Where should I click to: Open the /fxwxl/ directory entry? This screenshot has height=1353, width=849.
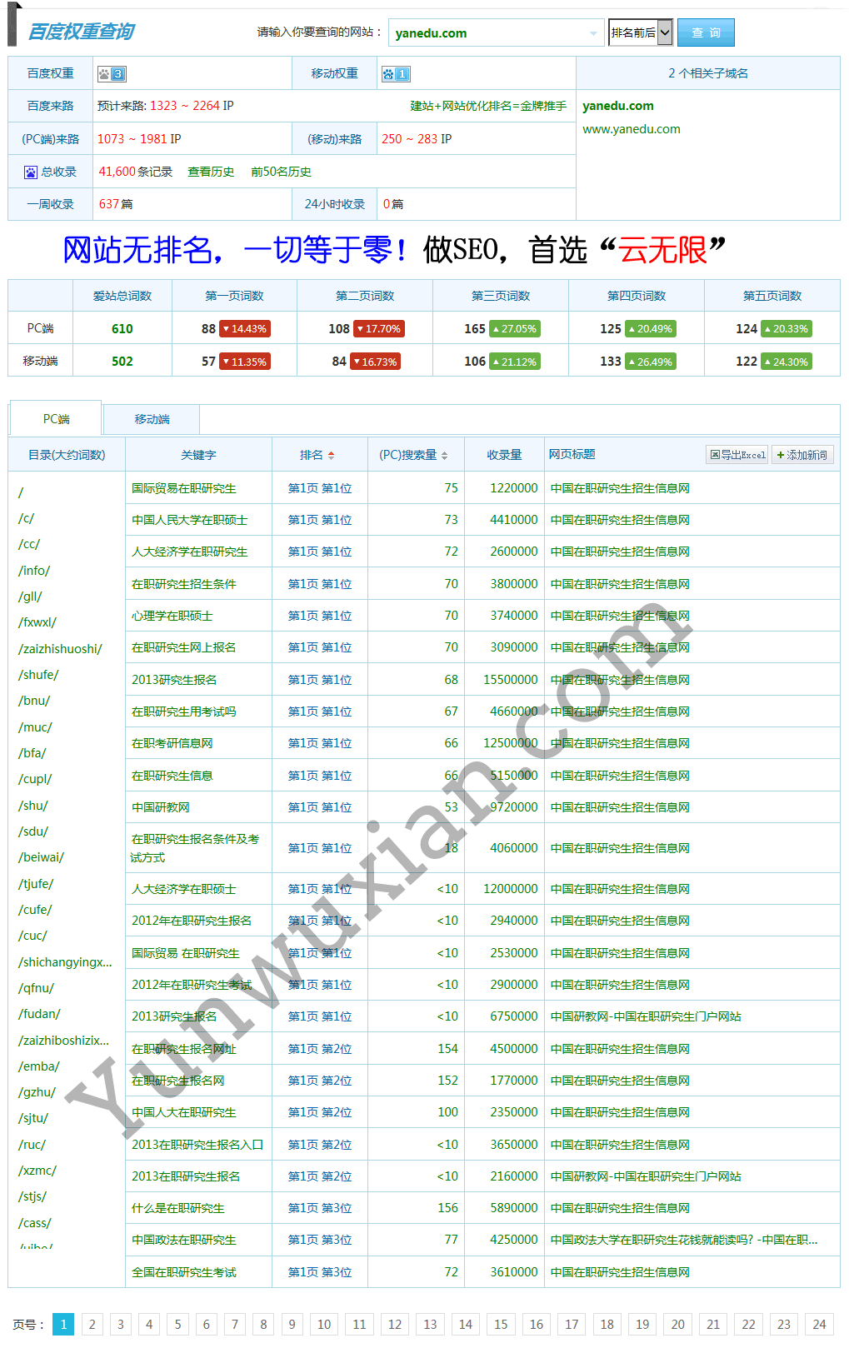37,622
